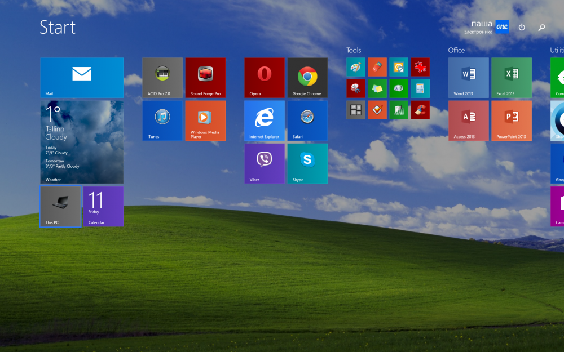The height and width of the screenshot is (352, 564).
Task: Open the Calendar tile showing Friday 11
Action: click(x=103, y=207)
